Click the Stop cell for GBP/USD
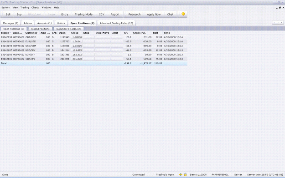 89,37
